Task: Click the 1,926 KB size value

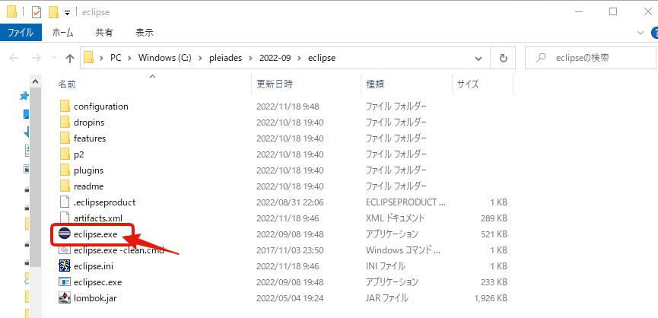Action: (491, 297)
